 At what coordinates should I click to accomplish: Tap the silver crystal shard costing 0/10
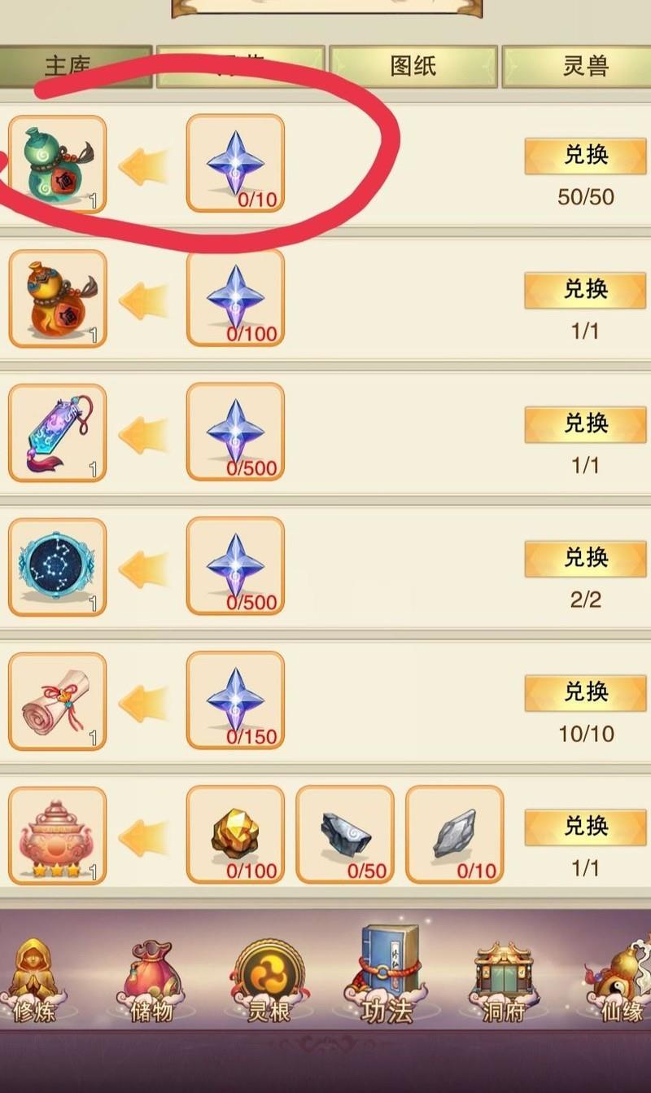tap(454, 835)
